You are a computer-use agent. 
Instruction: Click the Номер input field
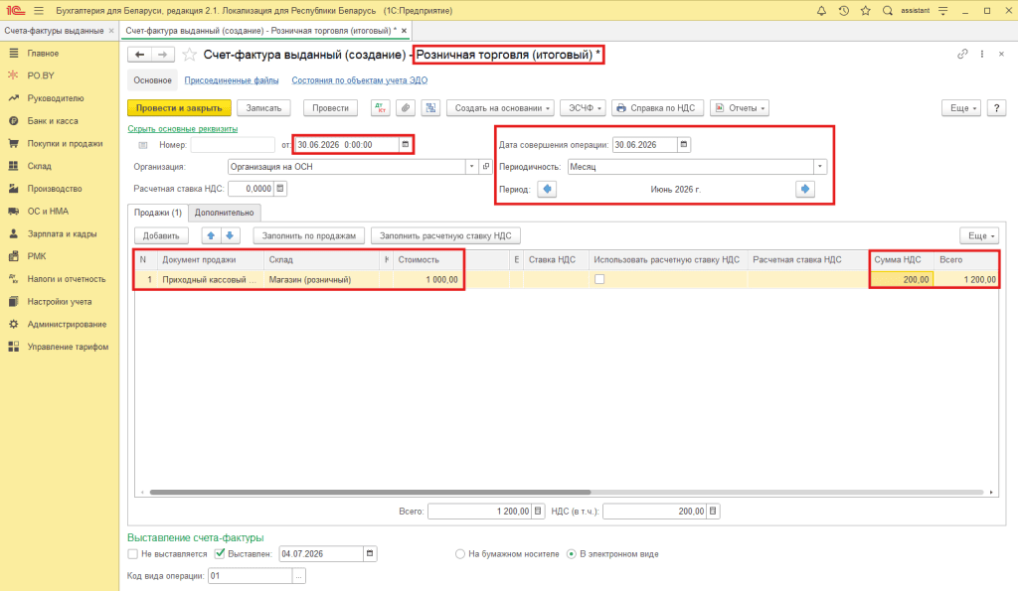(233, 145)
